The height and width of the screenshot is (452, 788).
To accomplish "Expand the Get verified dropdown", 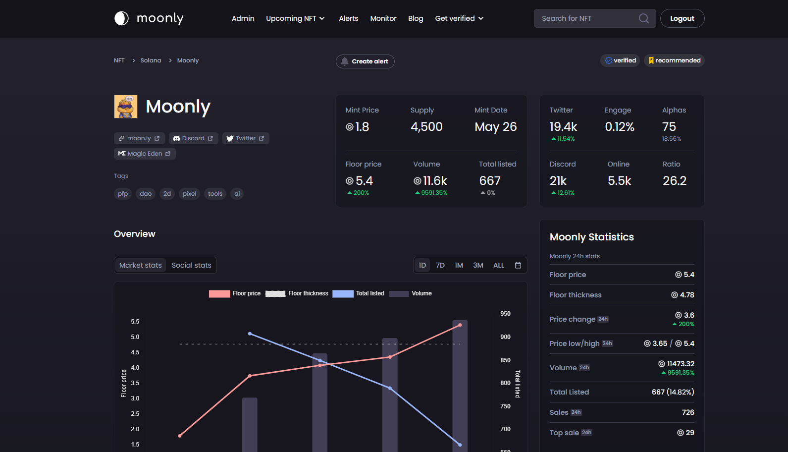I will point(459,18).
